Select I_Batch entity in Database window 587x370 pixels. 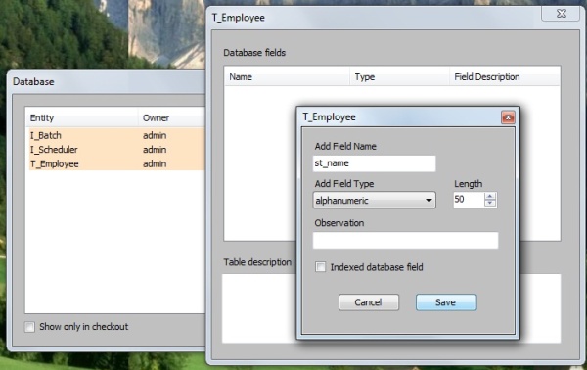click(x=46, y=135)
